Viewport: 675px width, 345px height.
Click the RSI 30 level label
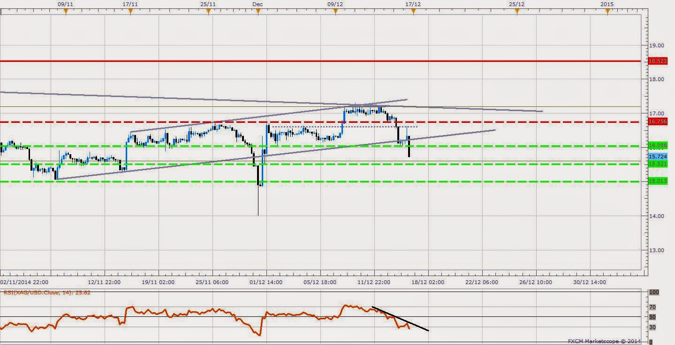652,327
